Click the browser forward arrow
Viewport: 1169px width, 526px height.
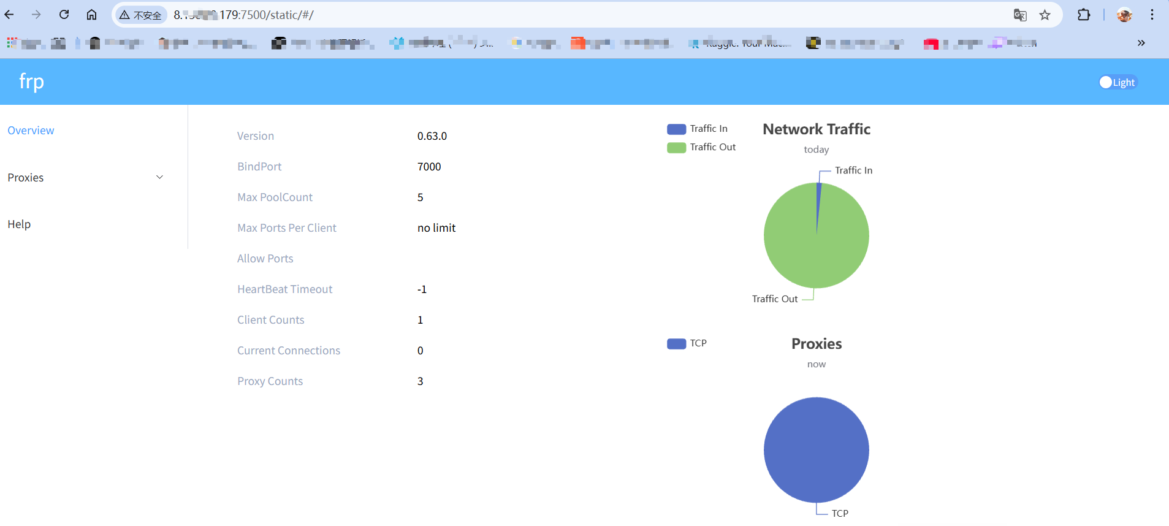36,15
